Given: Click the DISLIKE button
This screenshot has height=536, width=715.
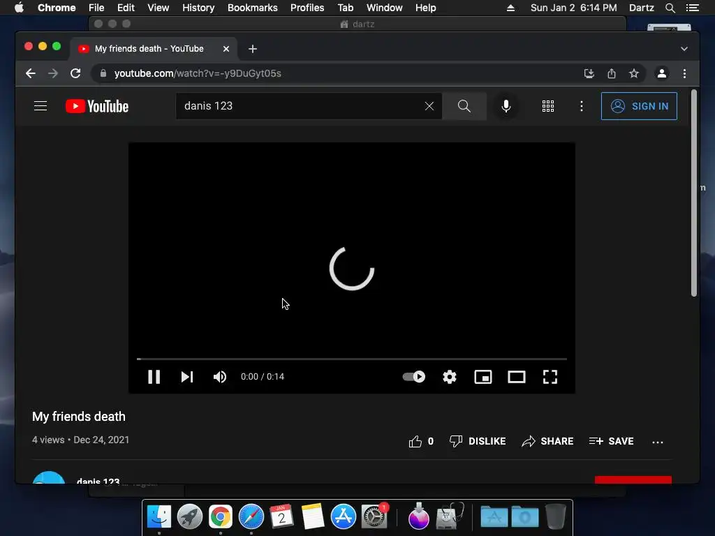Looking at the screenshot, I should tap(478, 441).
